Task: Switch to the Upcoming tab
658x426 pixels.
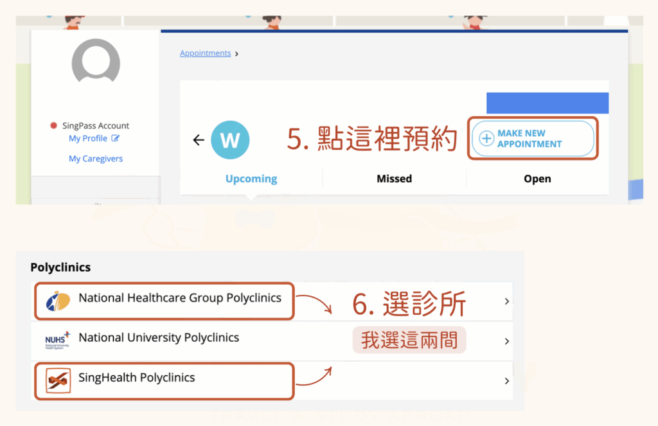Action: [x=251, y=179]
